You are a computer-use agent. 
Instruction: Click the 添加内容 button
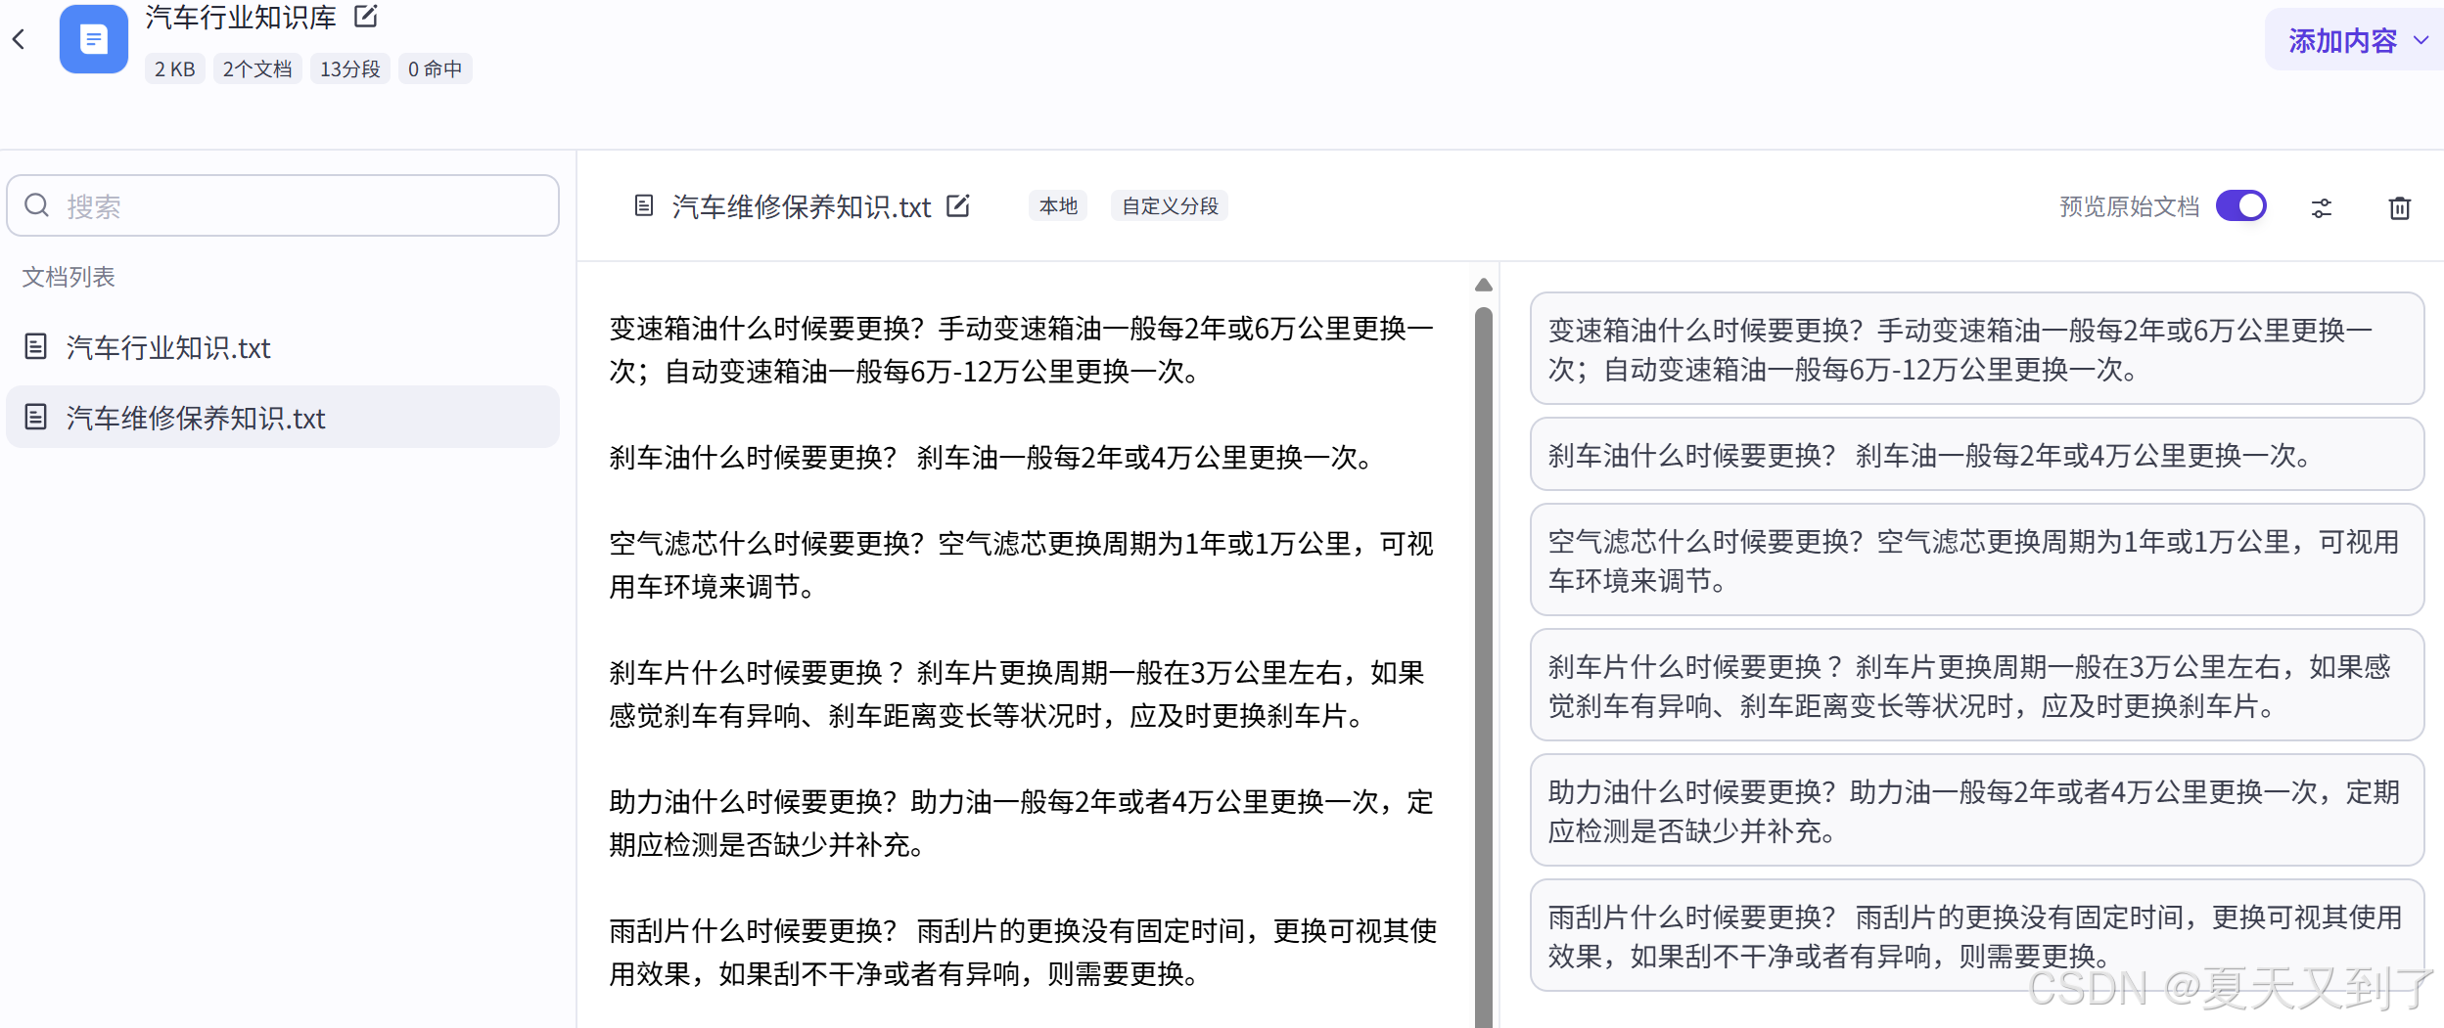(2354, 41)
